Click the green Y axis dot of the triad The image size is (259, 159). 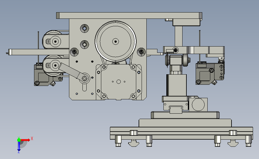pos(19,140)
